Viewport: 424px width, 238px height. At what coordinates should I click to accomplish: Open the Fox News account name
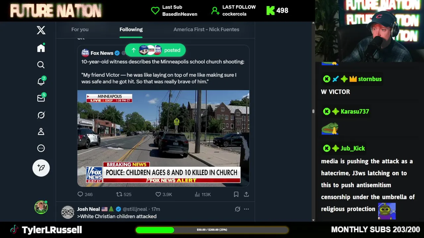(x=102, y=53)
